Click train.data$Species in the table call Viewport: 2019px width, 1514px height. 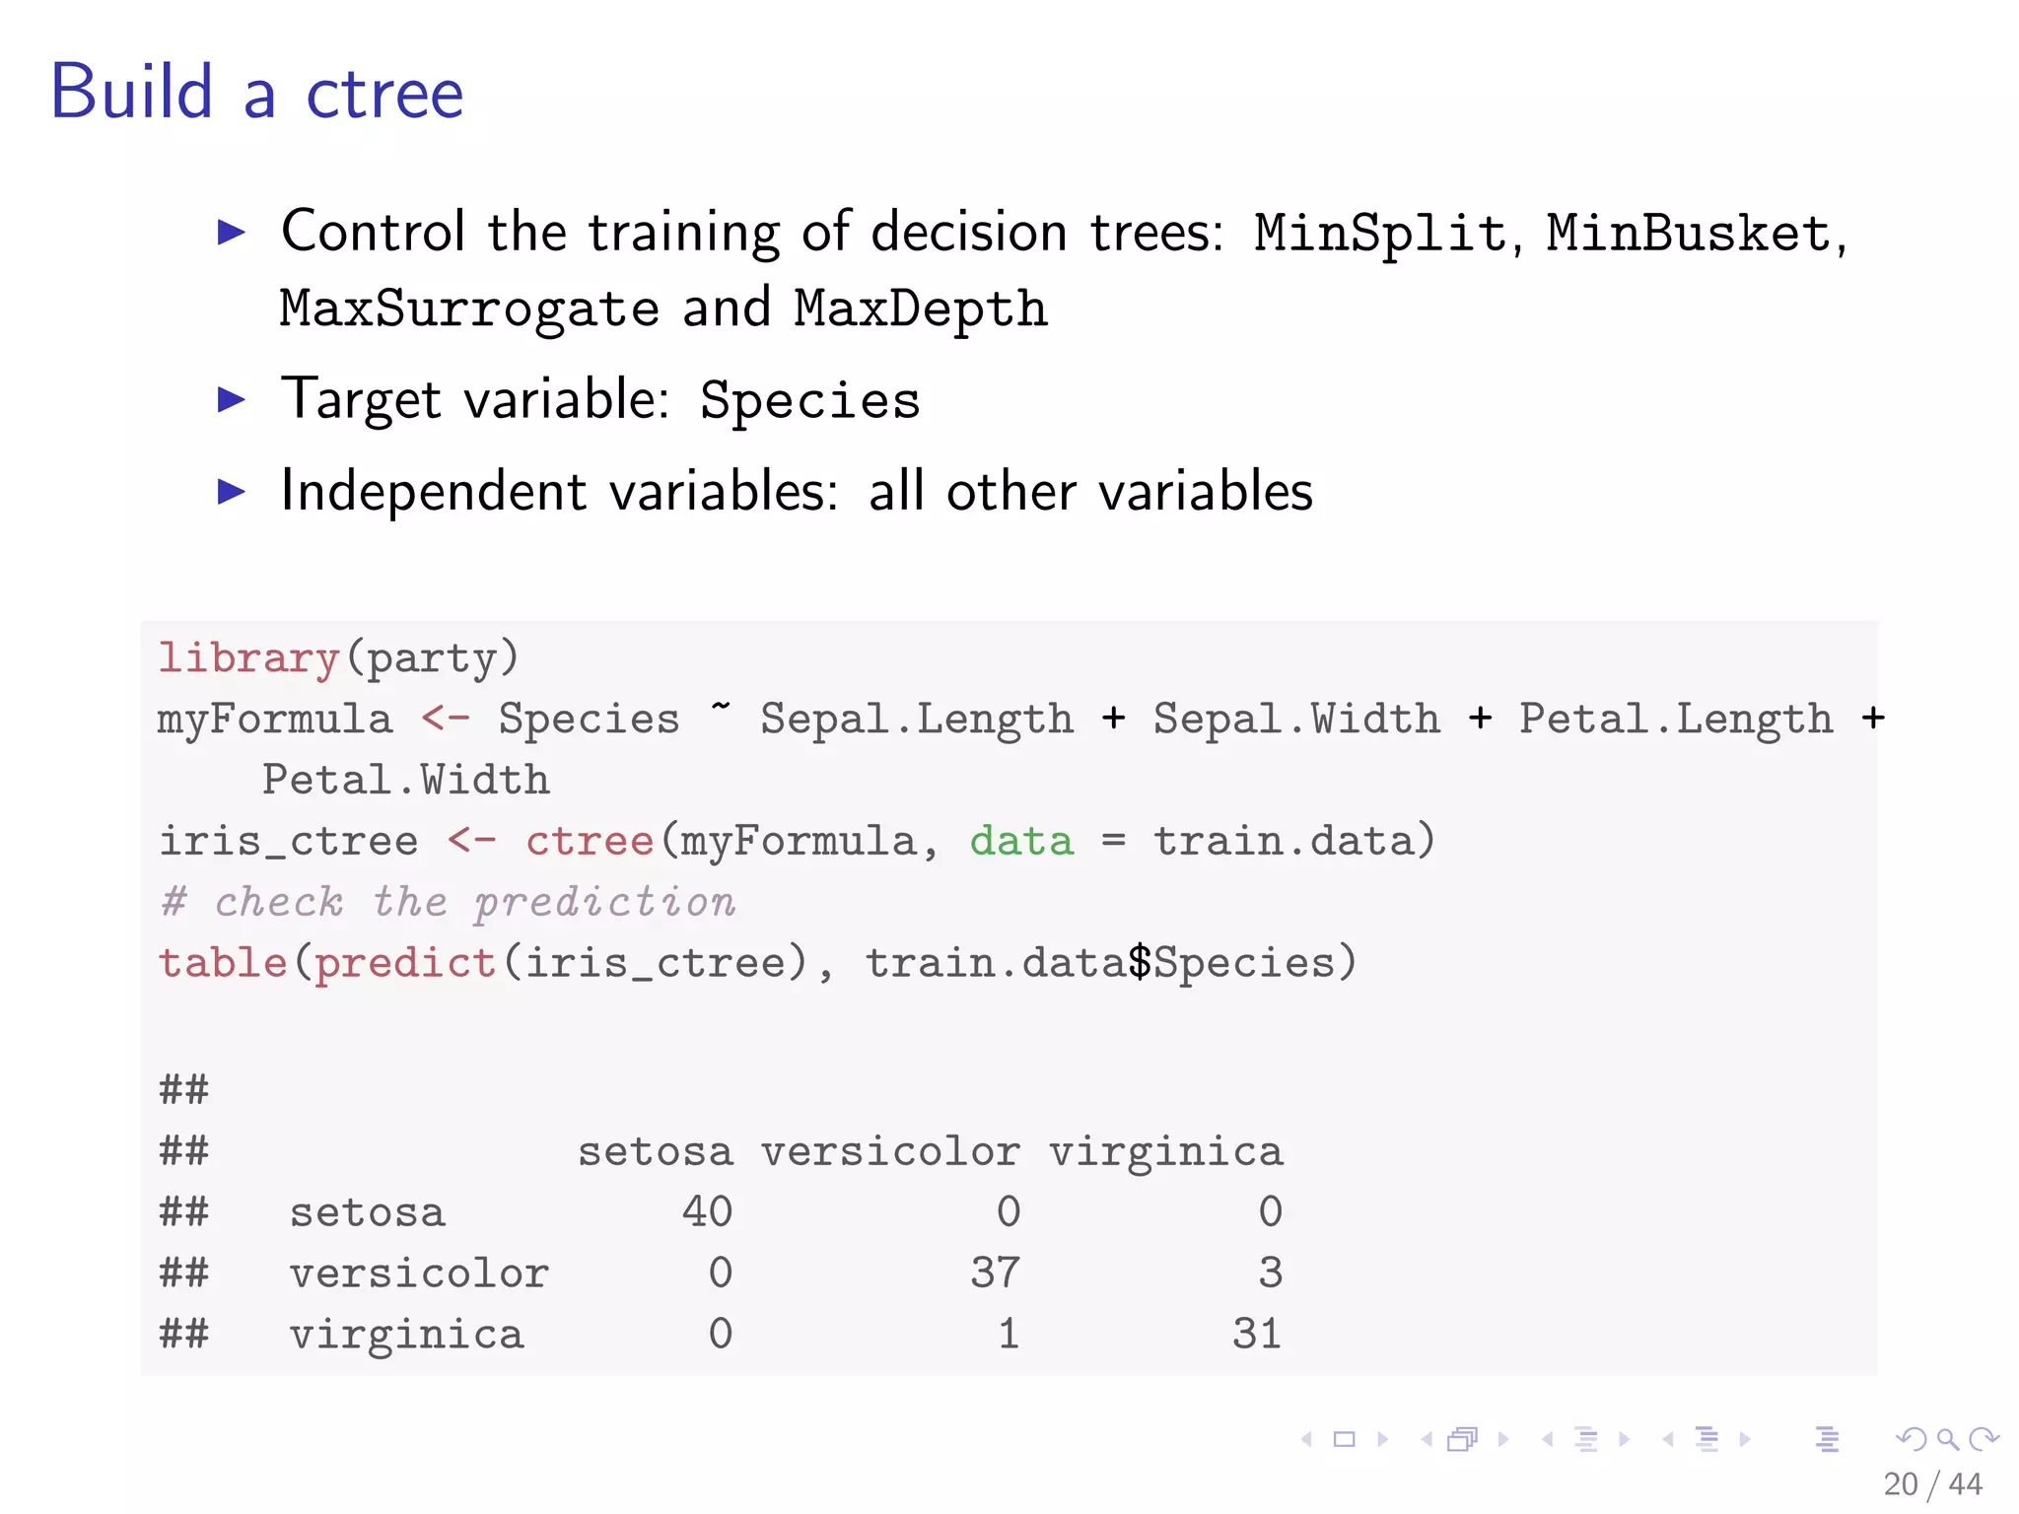[1099, 963]
